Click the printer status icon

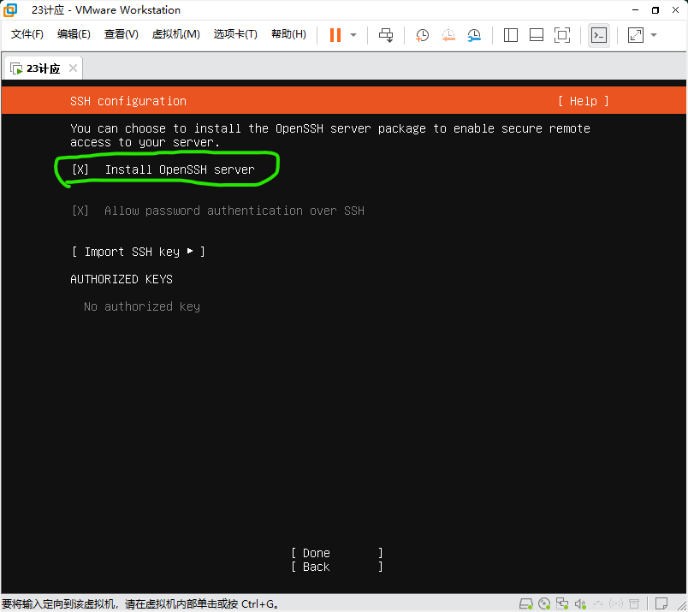coord(634,604)
